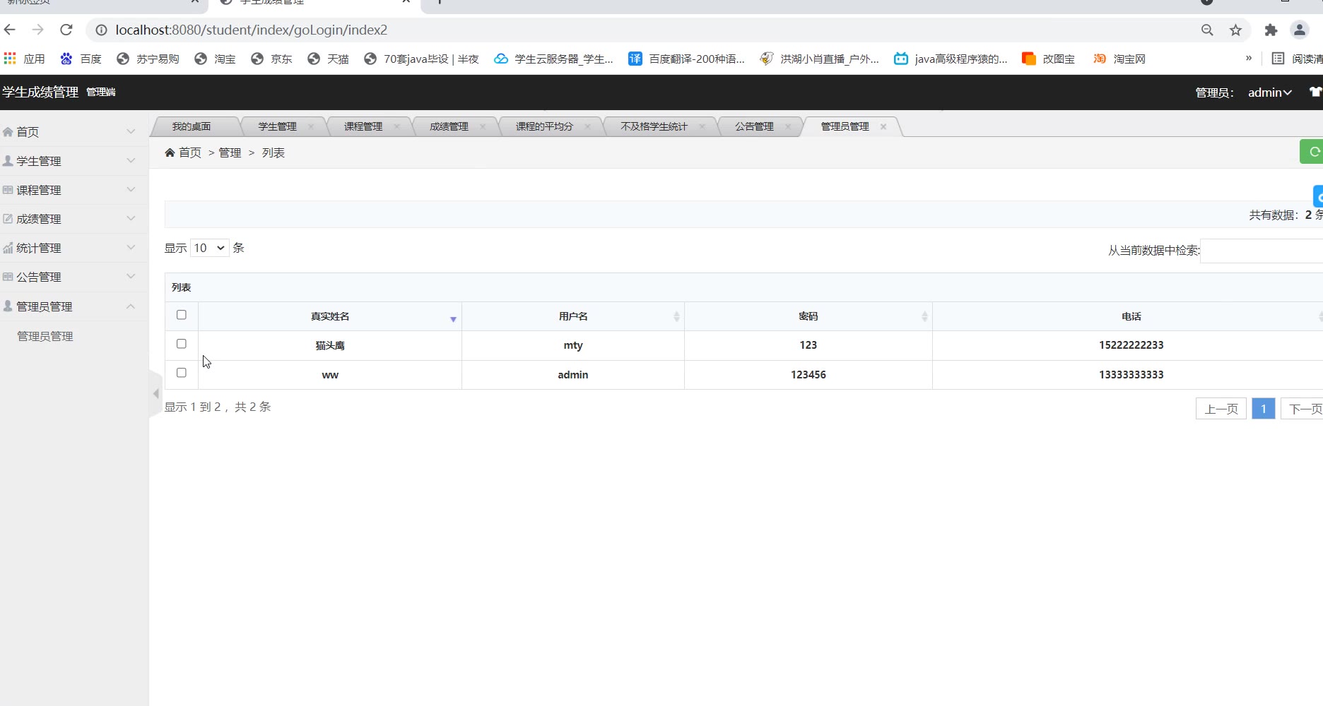
Task: Select the checkbox for admin row
Action: [182, 373]
